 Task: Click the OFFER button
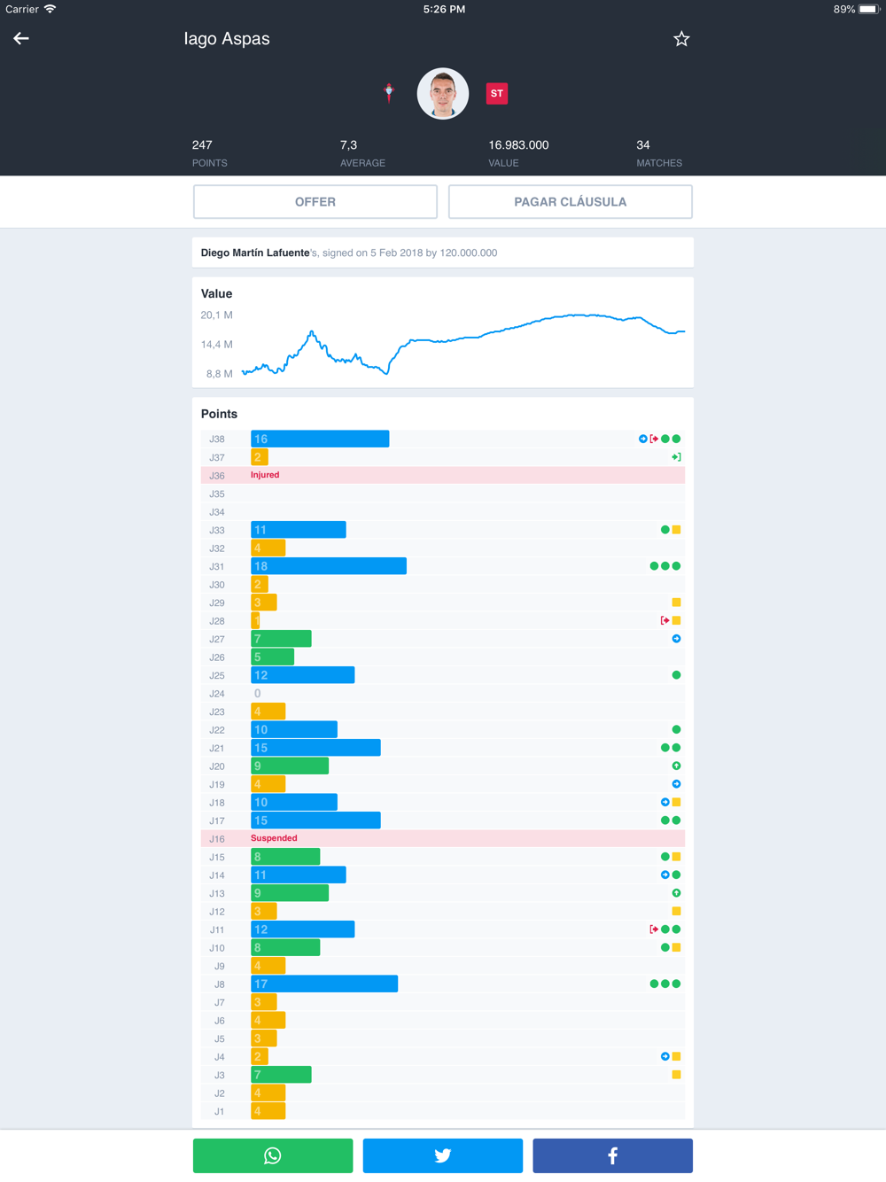(x=315, y=202)
